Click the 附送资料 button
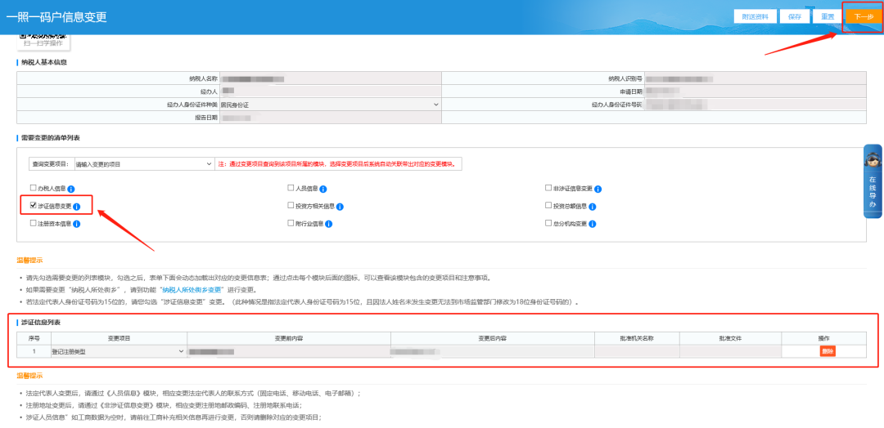The height and width of the screenshot is (428, 884). click(x=755, y=16)
